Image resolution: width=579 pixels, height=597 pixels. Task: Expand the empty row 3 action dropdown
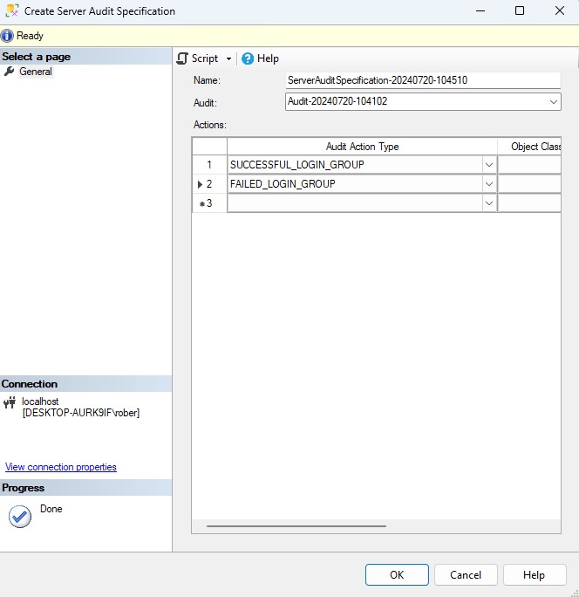tap(488, 203)
